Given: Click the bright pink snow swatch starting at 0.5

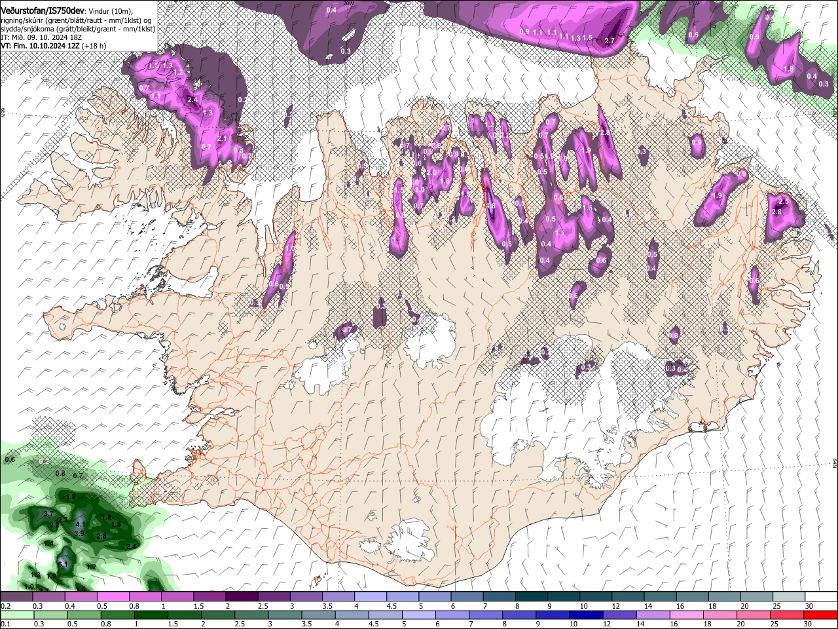Looking at the screenshot, I should 113,596.
